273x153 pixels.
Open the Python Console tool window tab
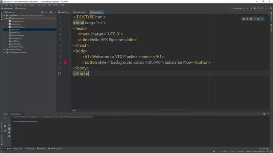(55, 149)
